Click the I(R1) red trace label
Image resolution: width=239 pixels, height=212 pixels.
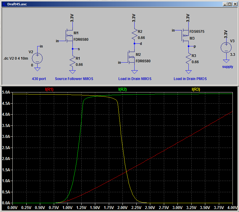pyautogui.click(x=49, y=89)
